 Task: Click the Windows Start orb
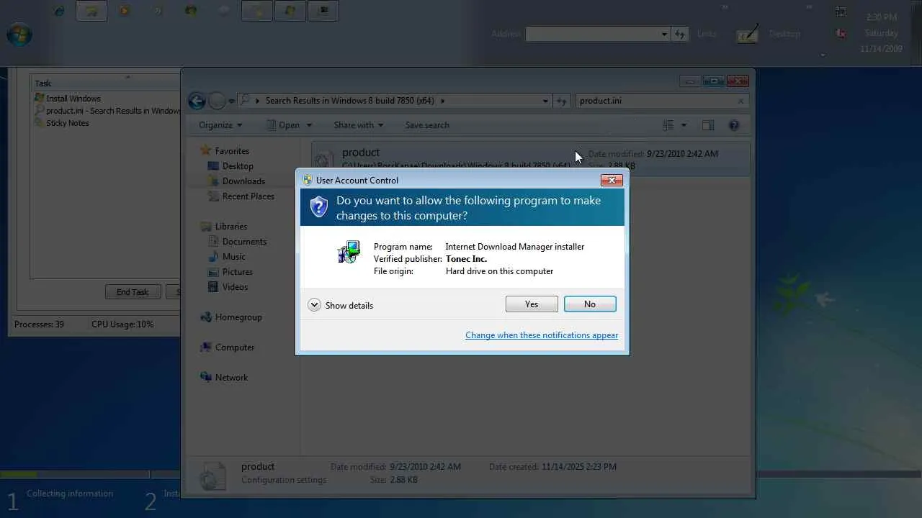click(19, 33)
